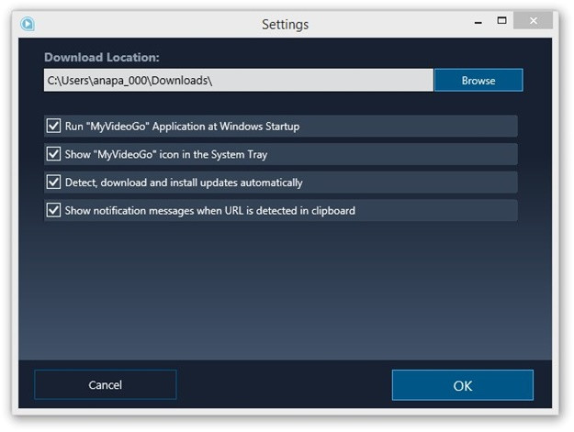This screenshot has height=432, width=574.
Task: Click the empty title bar area right of 'Settings'
Action: click(x=388, y=25)
